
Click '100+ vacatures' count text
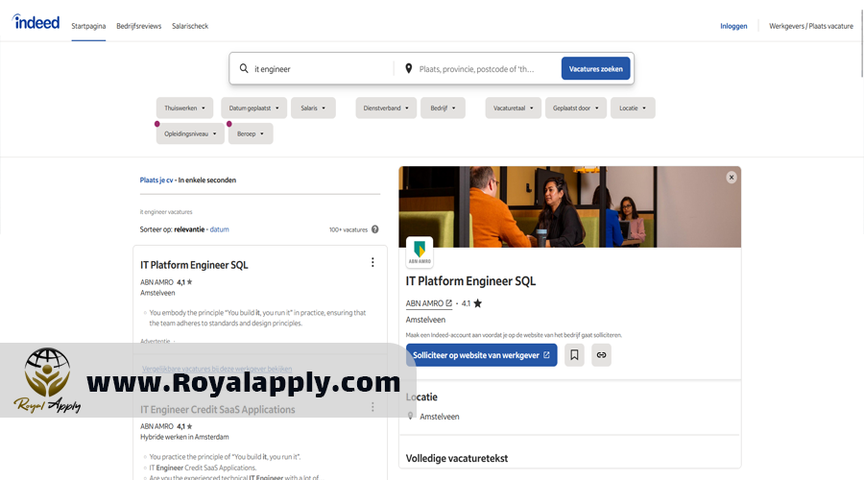pyautogui.click(x=348, y=229)
